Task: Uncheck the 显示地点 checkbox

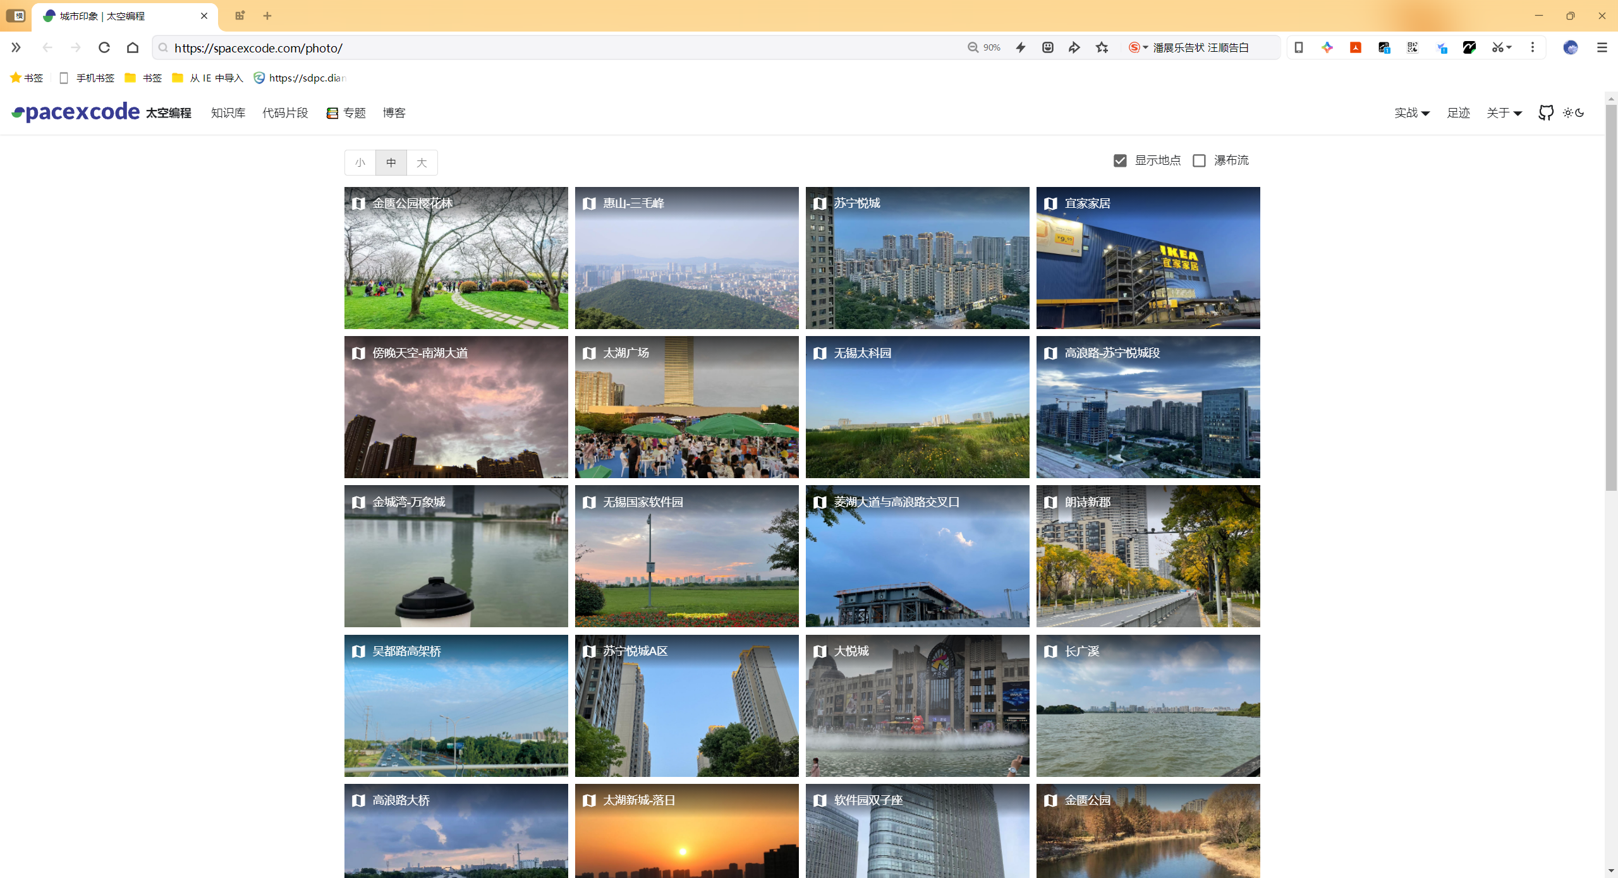Action: click(1120, 160)
